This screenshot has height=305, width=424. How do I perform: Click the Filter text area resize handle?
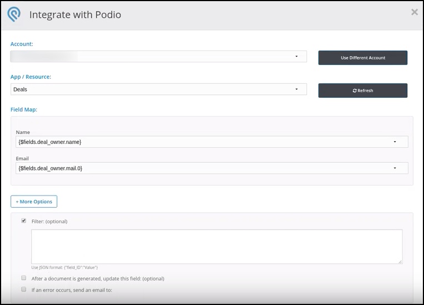[400, 261]
